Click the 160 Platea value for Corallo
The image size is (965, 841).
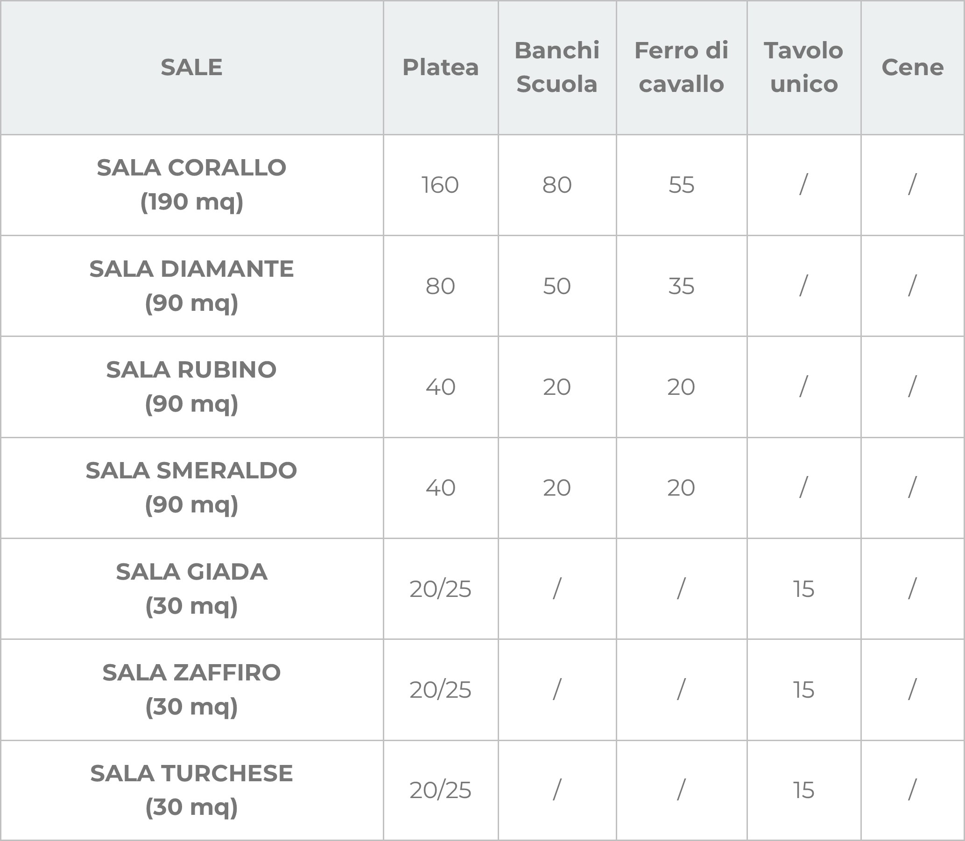click(440, 185)
